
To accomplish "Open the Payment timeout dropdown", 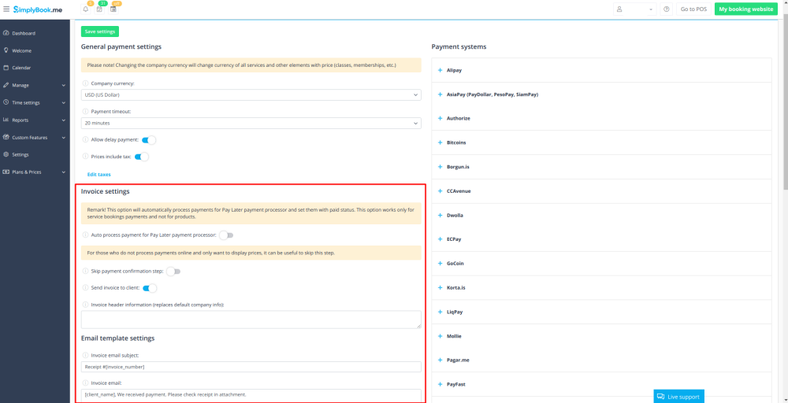I will pos(251,124).
